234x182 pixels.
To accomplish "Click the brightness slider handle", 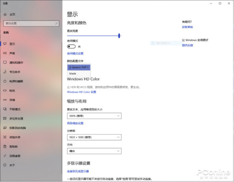I will click(x=119, y=35).
